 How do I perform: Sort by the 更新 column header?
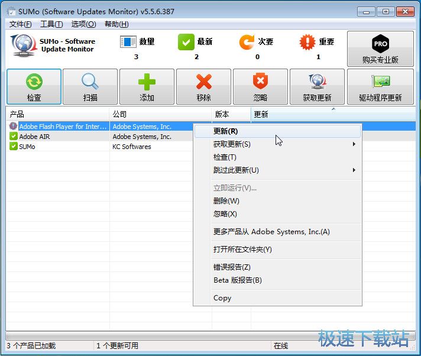coord(333,114)
